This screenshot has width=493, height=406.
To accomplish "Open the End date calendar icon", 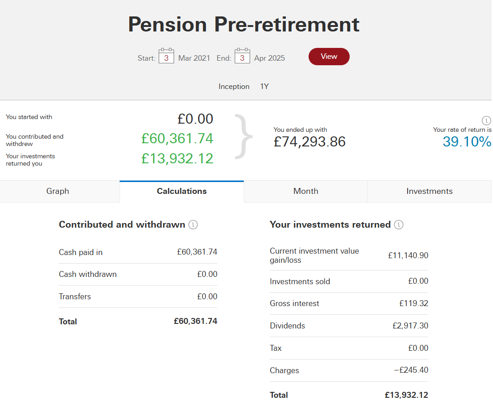I will (x=242, y=56).
